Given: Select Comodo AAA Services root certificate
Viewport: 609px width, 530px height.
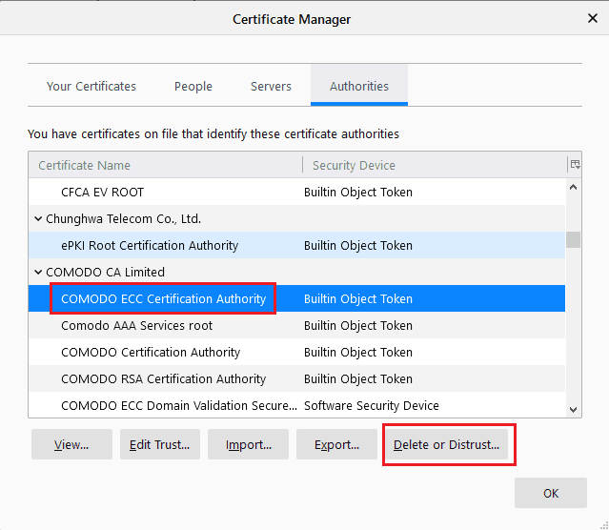Looking at the screenshot, I should 296,325.
